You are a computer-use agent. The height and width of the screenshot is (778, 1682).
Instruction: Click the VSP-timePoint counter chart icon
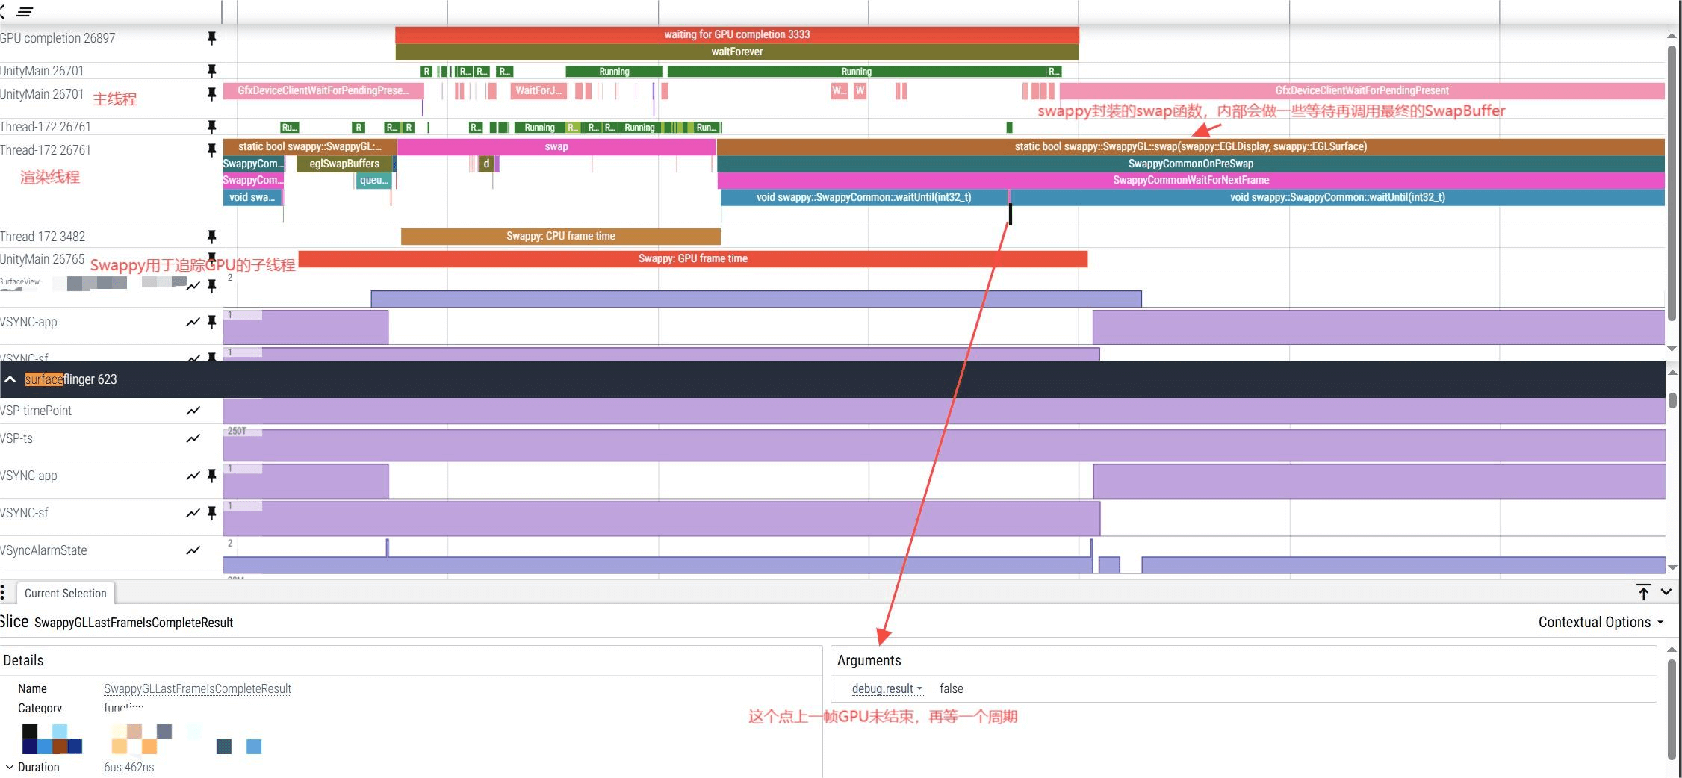(193, 411)
